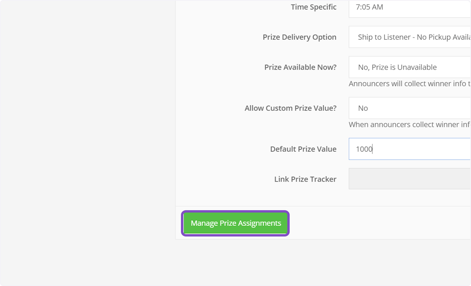Select the 7:05 AM time value
471x286 pixels.
369,7
